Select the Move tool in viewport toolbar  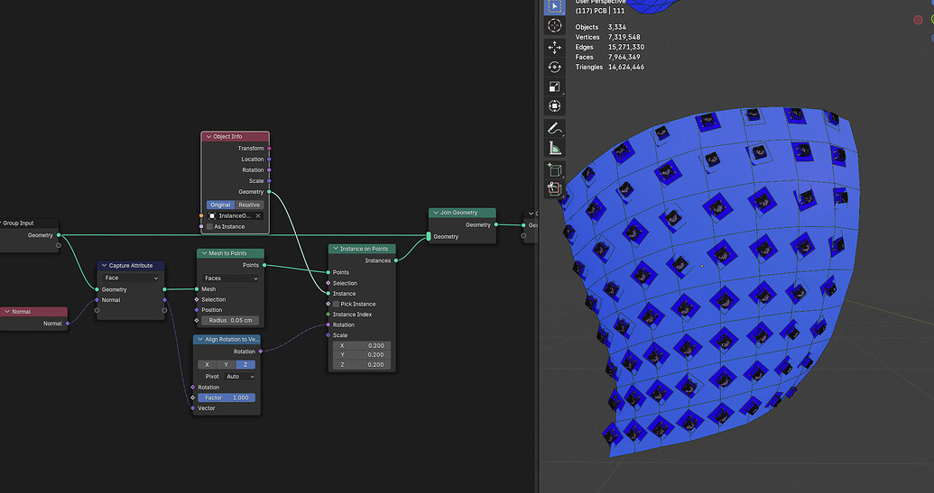[555, 48]
